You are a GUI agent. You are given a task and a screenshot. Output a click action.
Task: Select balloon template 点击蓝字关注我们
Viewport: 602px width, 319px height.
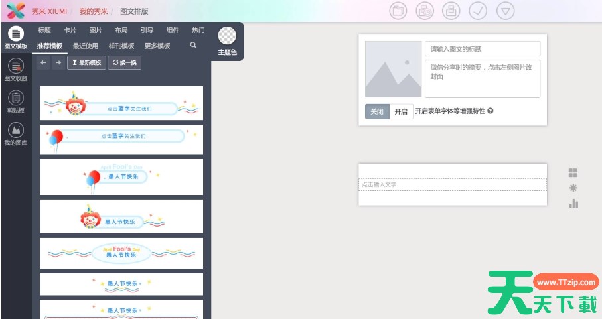(x=121, y=139)
